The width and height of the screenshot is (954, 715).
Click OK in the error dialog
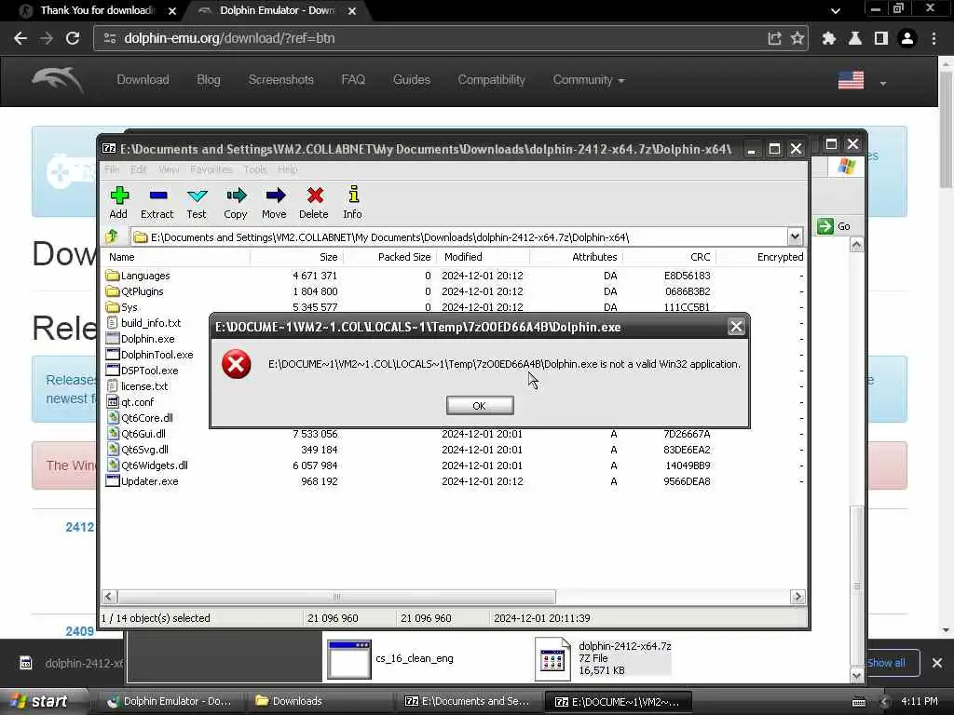pos(480,406)
